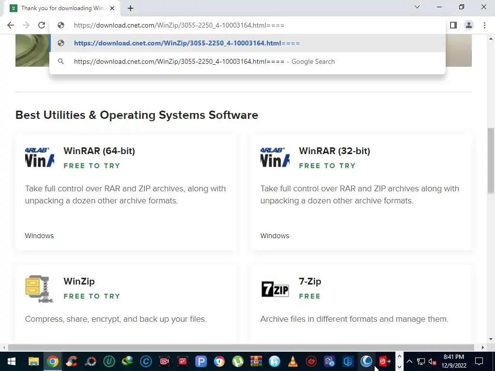The image size is (495, 371).
Task: Click the magnifier icon in search suggestion
Action: pos(61,61)
